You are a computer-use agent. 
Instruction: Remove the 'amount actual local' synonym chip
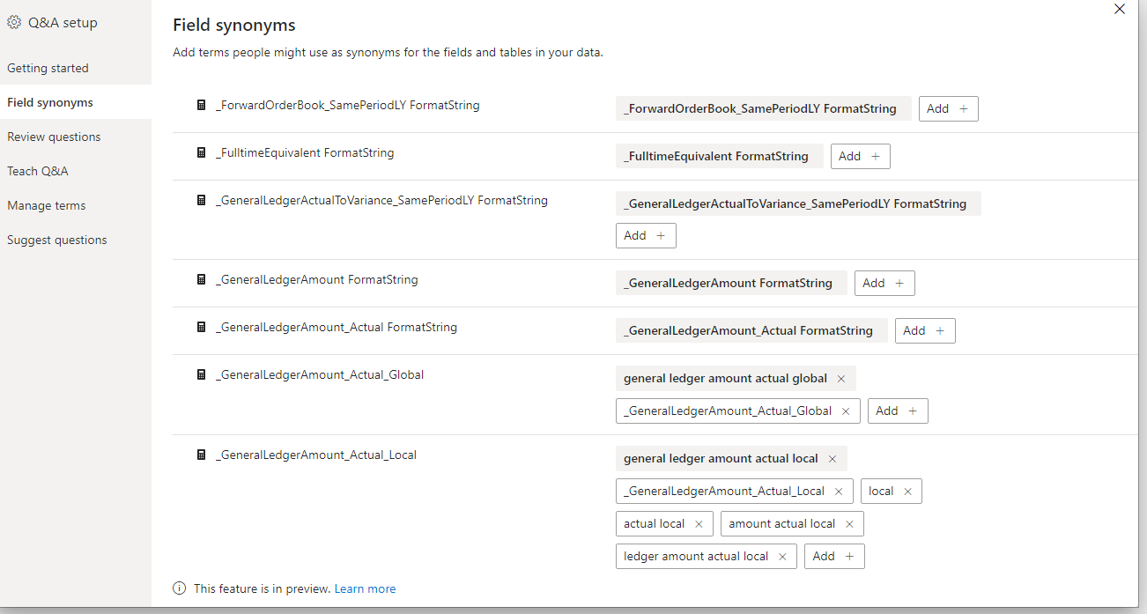[849, 524]
